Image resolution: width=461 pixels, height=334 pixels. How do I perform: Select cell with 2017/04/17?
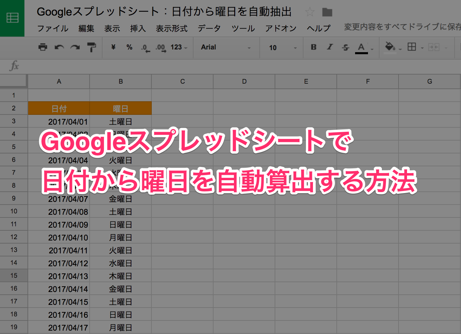click(59, 327)
